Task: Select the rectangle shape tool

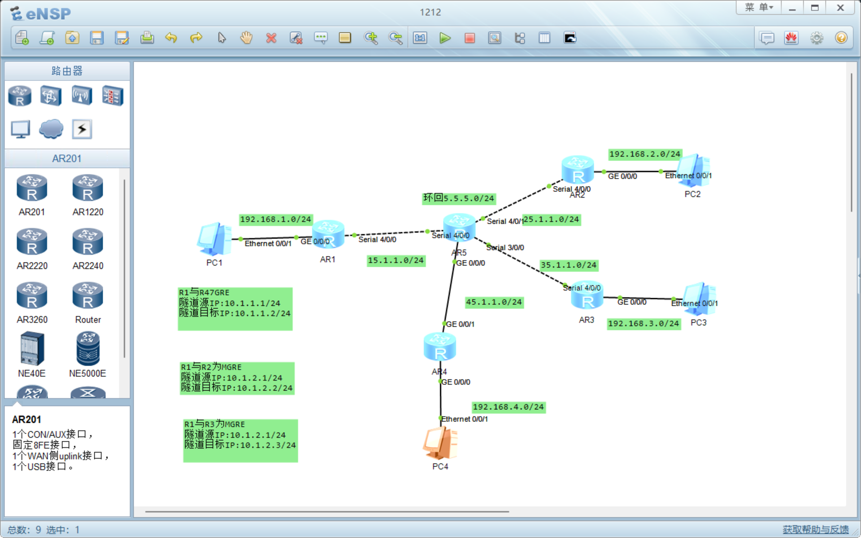Action: (345, 38)
